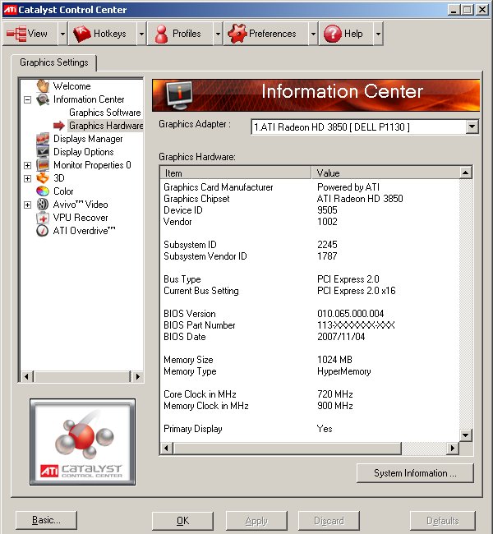Open the View dropdown arrow
493x534 pixels.
click(62, 34)
